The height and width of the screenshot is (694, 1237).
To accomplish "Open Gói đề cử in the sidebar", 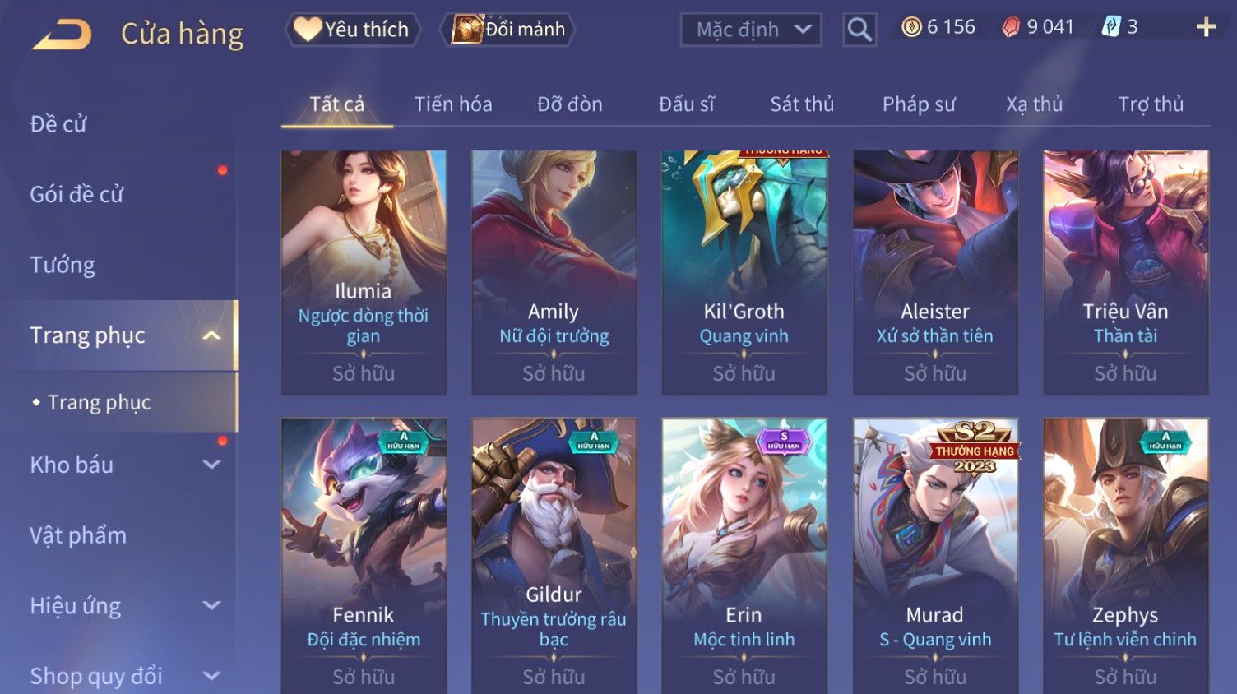I will coord(76,194).
